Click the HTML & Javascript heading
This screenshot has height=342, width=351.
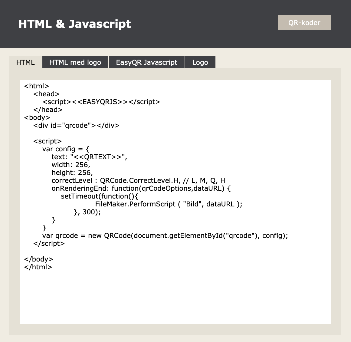click(74, 24)
